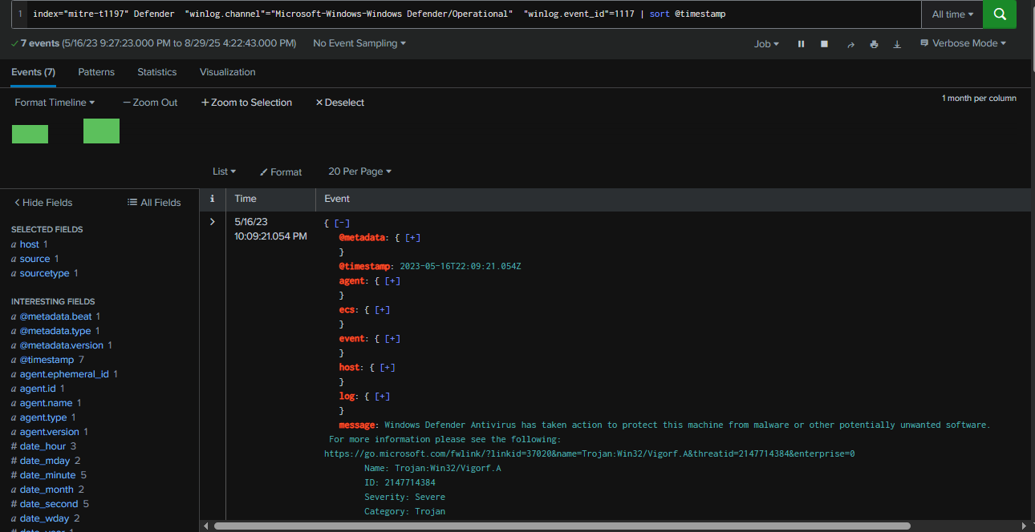Open the No Event Sampling dropdown
The width and height of the screenshot is (1035, 532).
tap(359, 43)
